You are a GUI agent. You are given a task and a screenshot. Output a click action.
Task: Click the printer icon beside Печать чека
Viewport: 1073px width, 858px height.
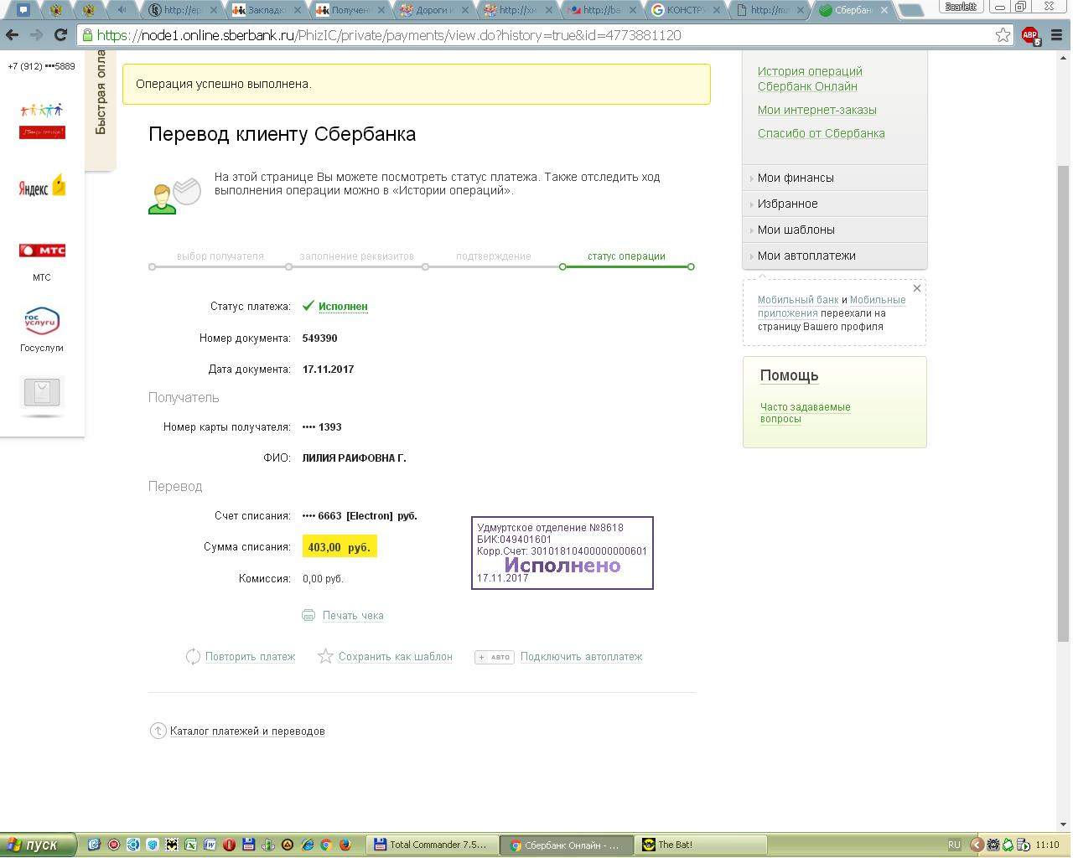[x=308, y=615]
